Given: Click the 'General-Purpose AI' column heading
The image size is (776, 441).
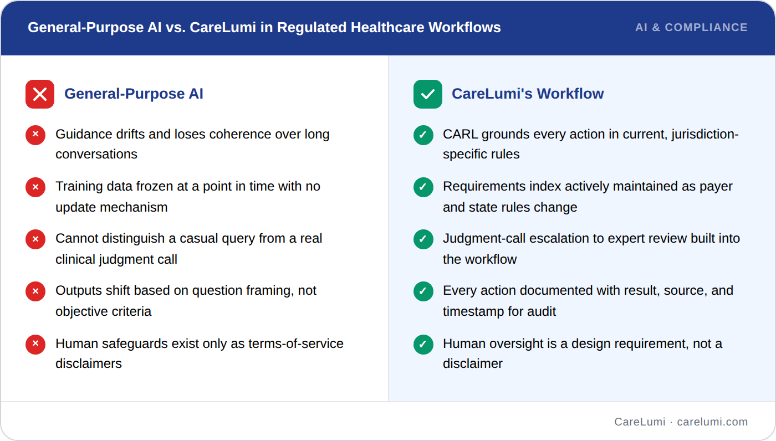Looking at the screenshot, I should (134, 94).
